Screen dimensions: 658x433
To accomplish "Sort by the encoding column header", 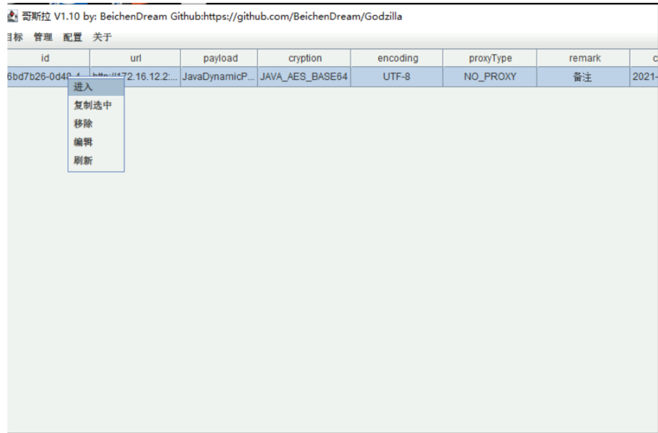I will tap(397, 58).
